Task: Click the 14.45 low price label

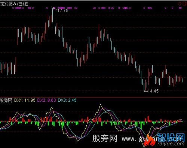Action: coord(153,91)
